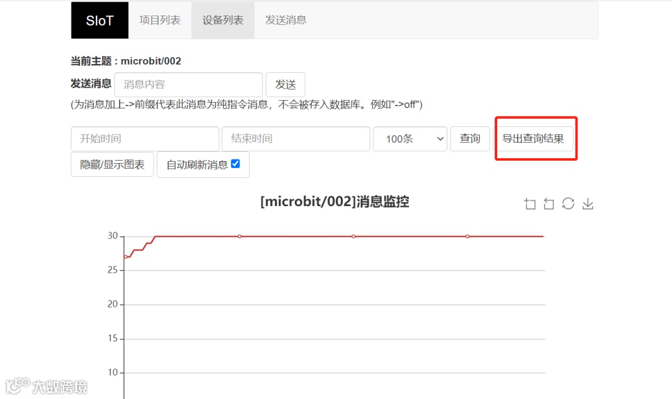Click the chart zoom reset icon
Image resolution: width=672 pixels, height=399 pixels.
coord(549,204)
